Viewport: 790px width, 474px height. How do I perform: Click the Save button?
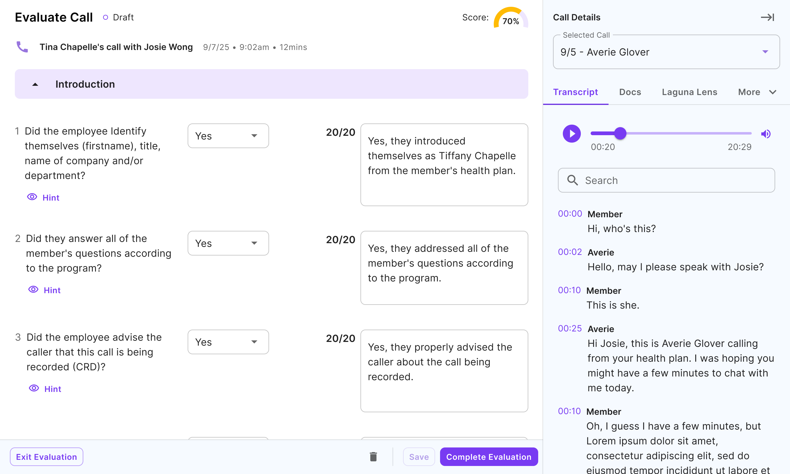pyautogui.click(x=419, y=457)
